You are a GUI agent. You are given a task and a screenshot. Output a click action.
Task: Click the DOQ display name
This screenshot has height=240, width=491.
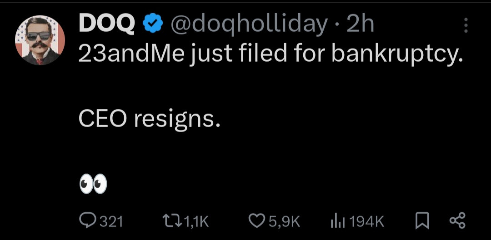(107, 24)
